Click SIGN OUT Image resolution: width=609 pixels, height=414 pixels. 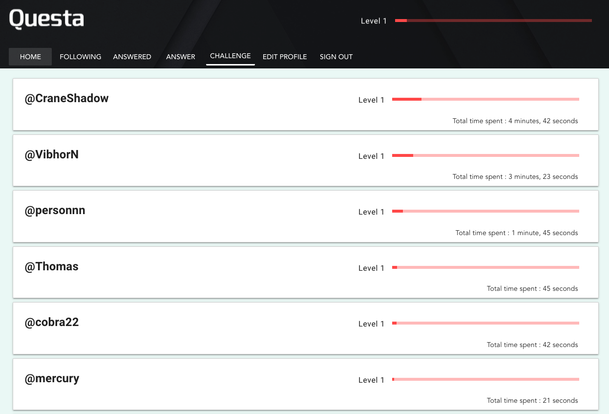pos(336,57)
